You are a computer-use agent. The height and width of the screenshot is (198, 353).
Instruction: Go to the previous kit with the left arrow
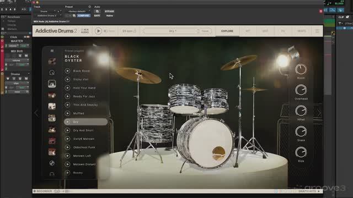pos(36,113)
